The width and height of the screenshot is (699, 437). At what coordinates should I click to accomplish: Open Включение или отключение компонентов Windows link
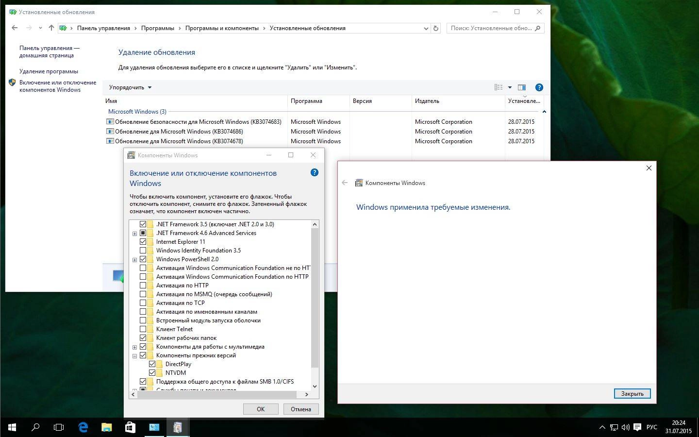point(58,86)
